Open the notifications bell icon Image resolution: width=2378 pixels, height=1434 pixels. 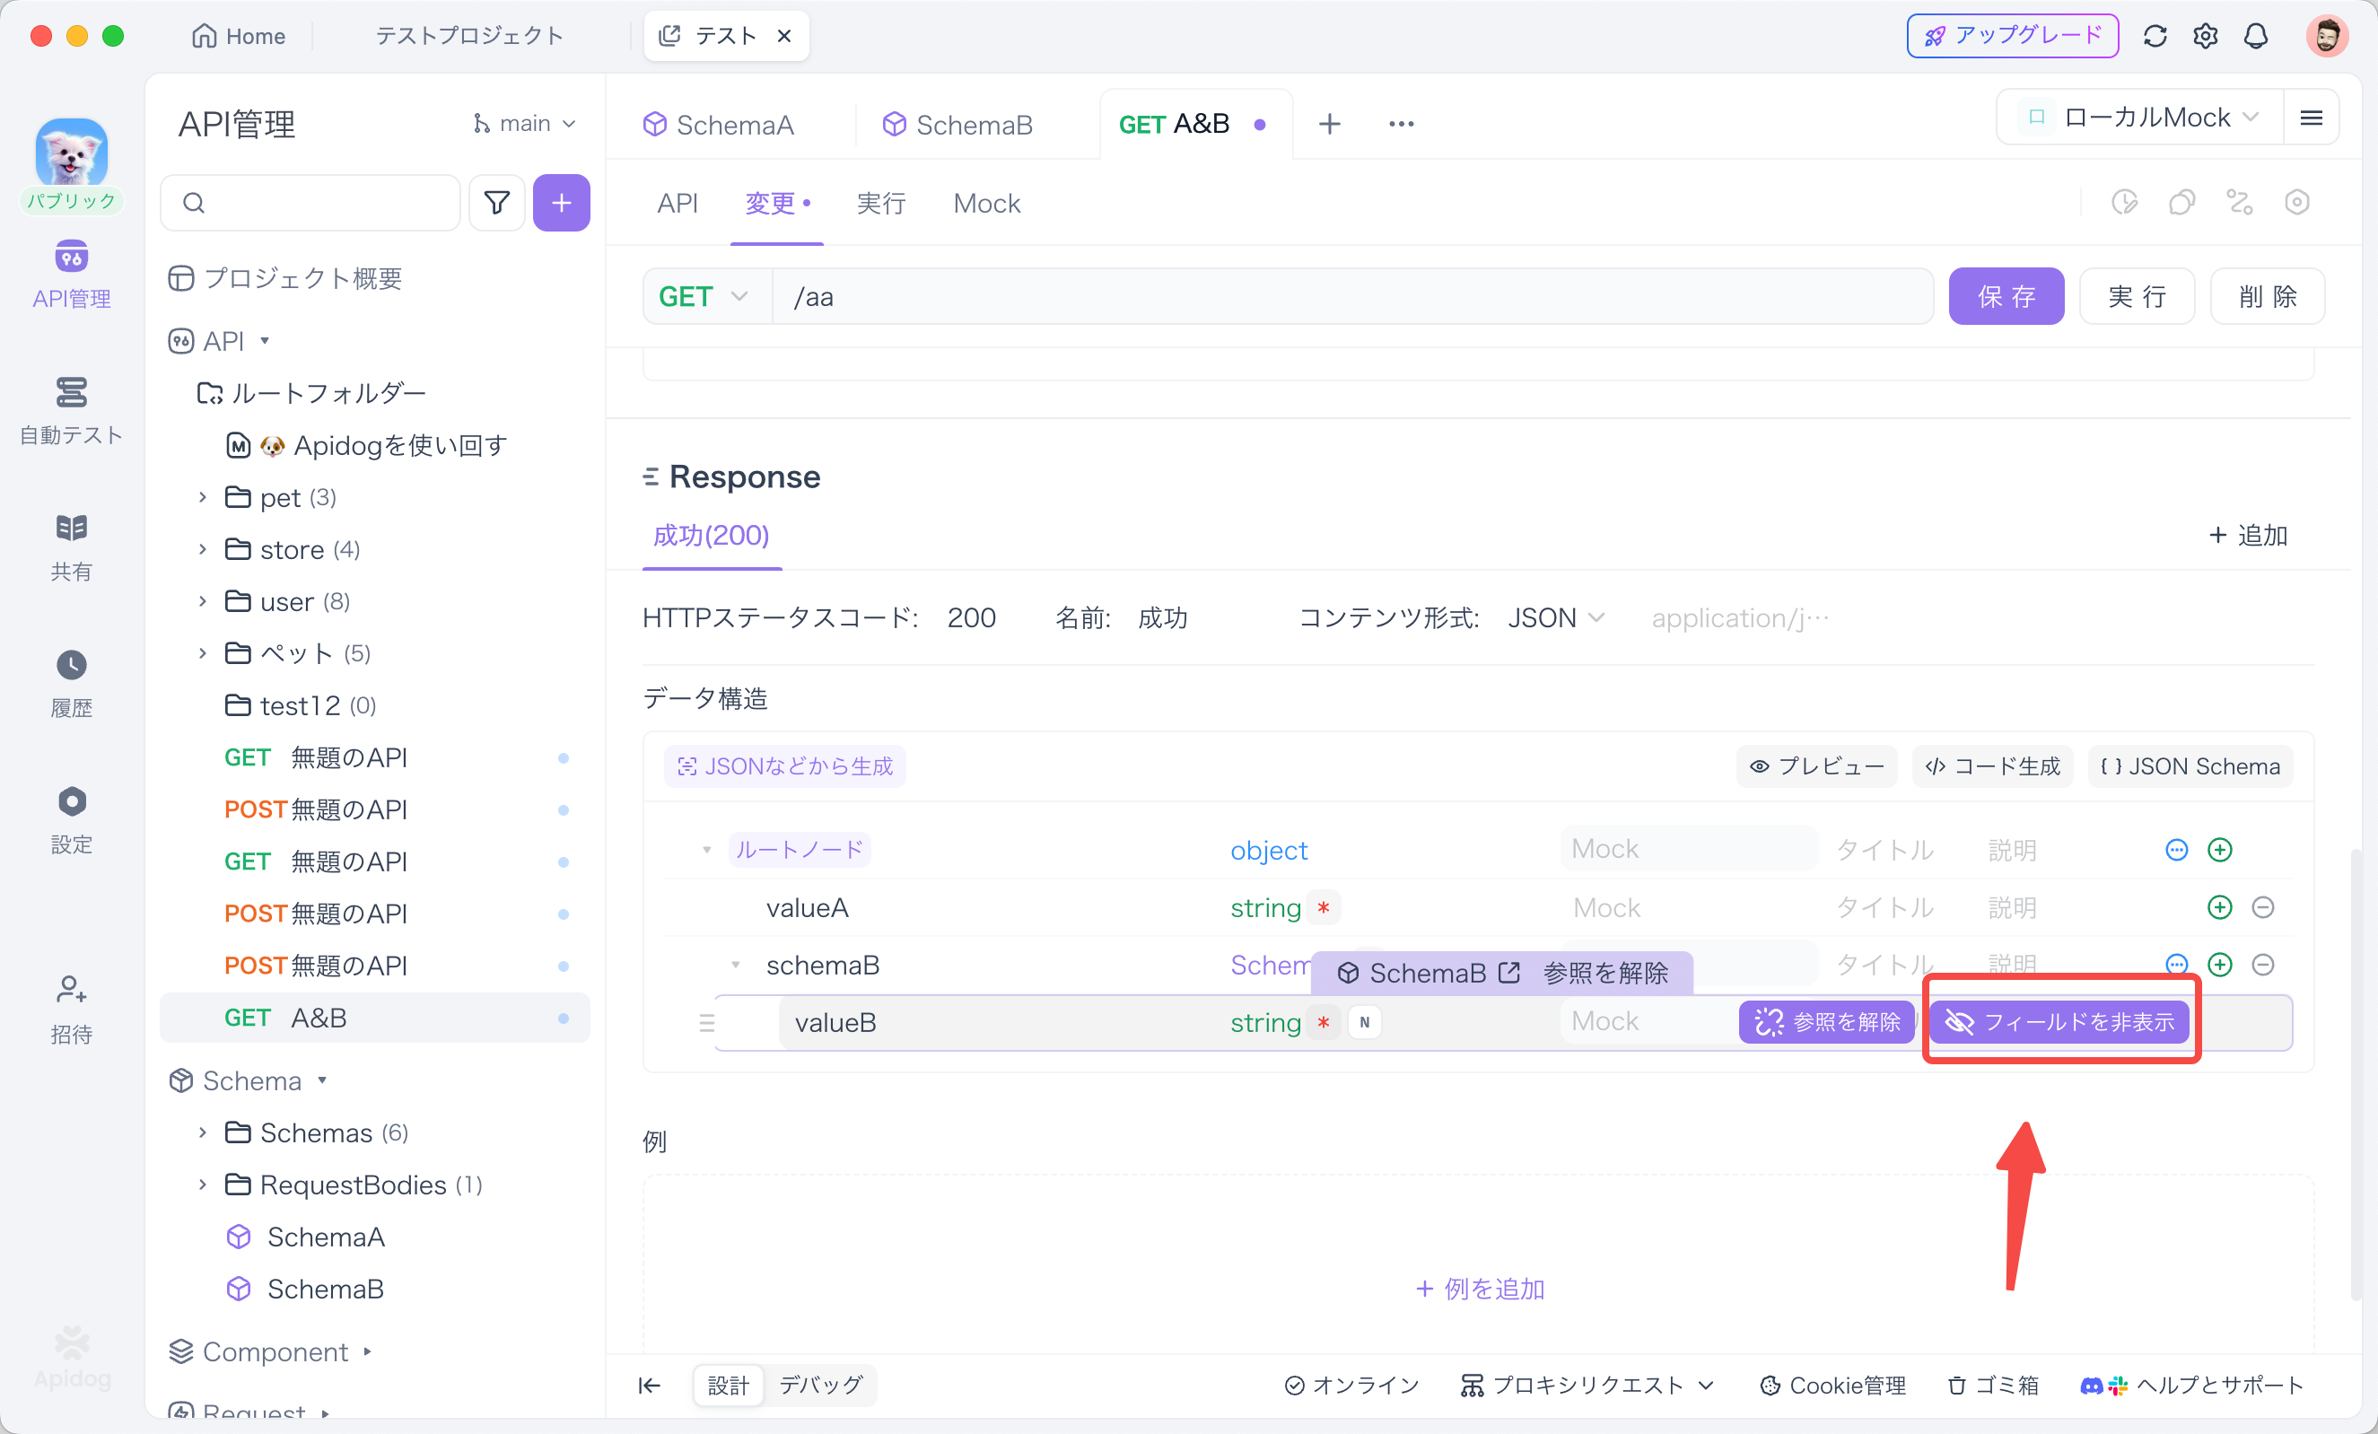click(x=2255, y=37)
